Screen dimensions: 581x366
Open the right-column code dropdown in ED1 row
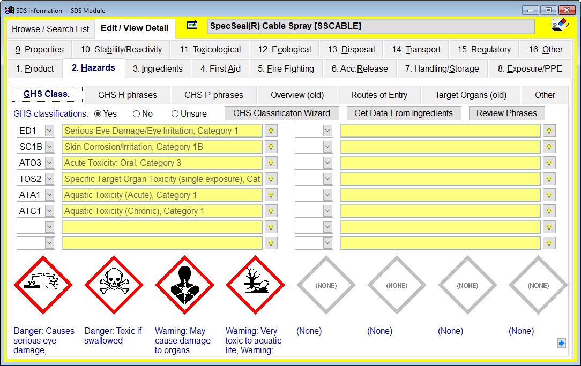[327, 131]
